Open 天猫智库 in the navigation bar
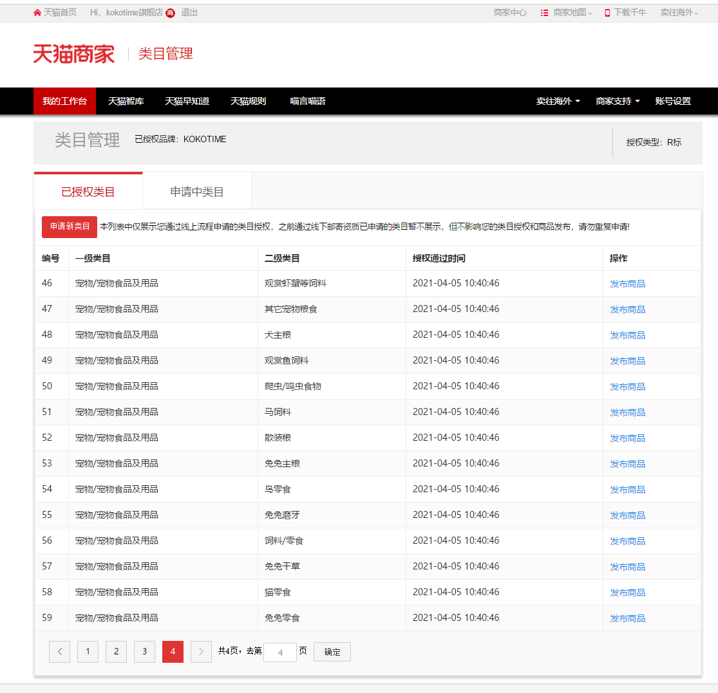 click(x=126, y=101)
